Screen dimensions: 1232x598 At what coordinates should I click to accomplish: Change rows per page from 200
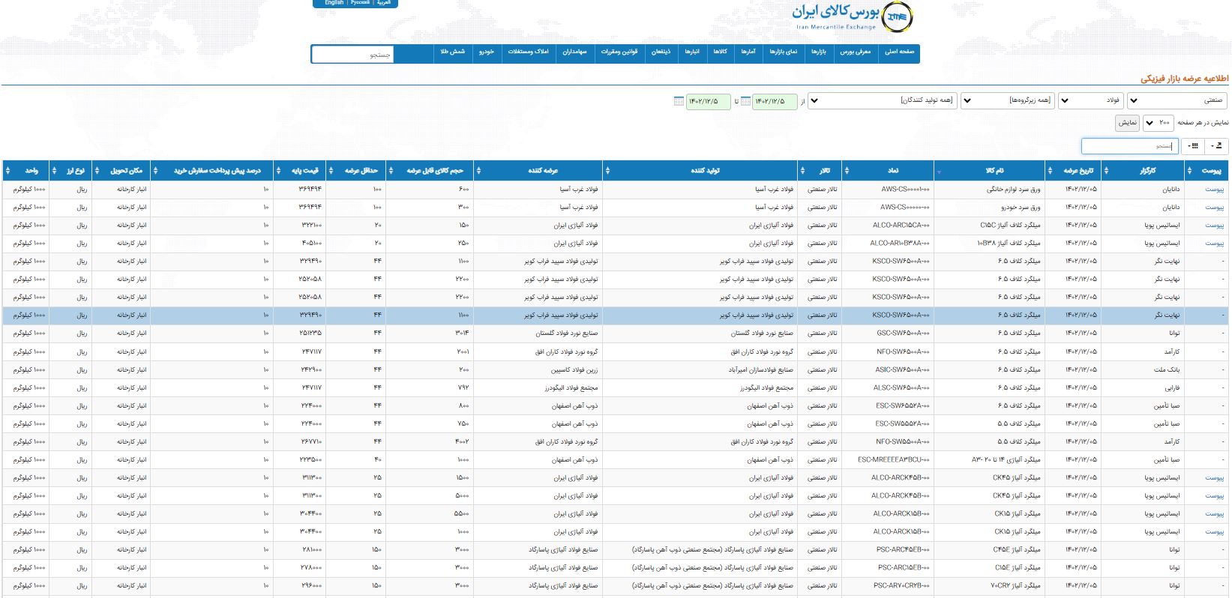(x=1159, y=122)
